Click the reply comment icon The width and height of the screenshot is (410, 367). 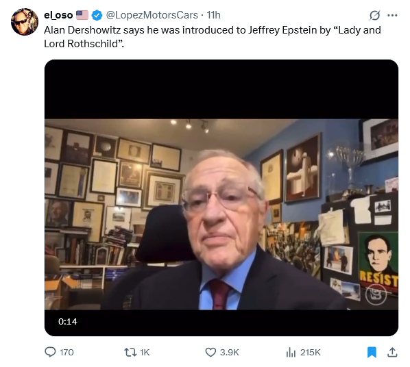pos(50,352)
